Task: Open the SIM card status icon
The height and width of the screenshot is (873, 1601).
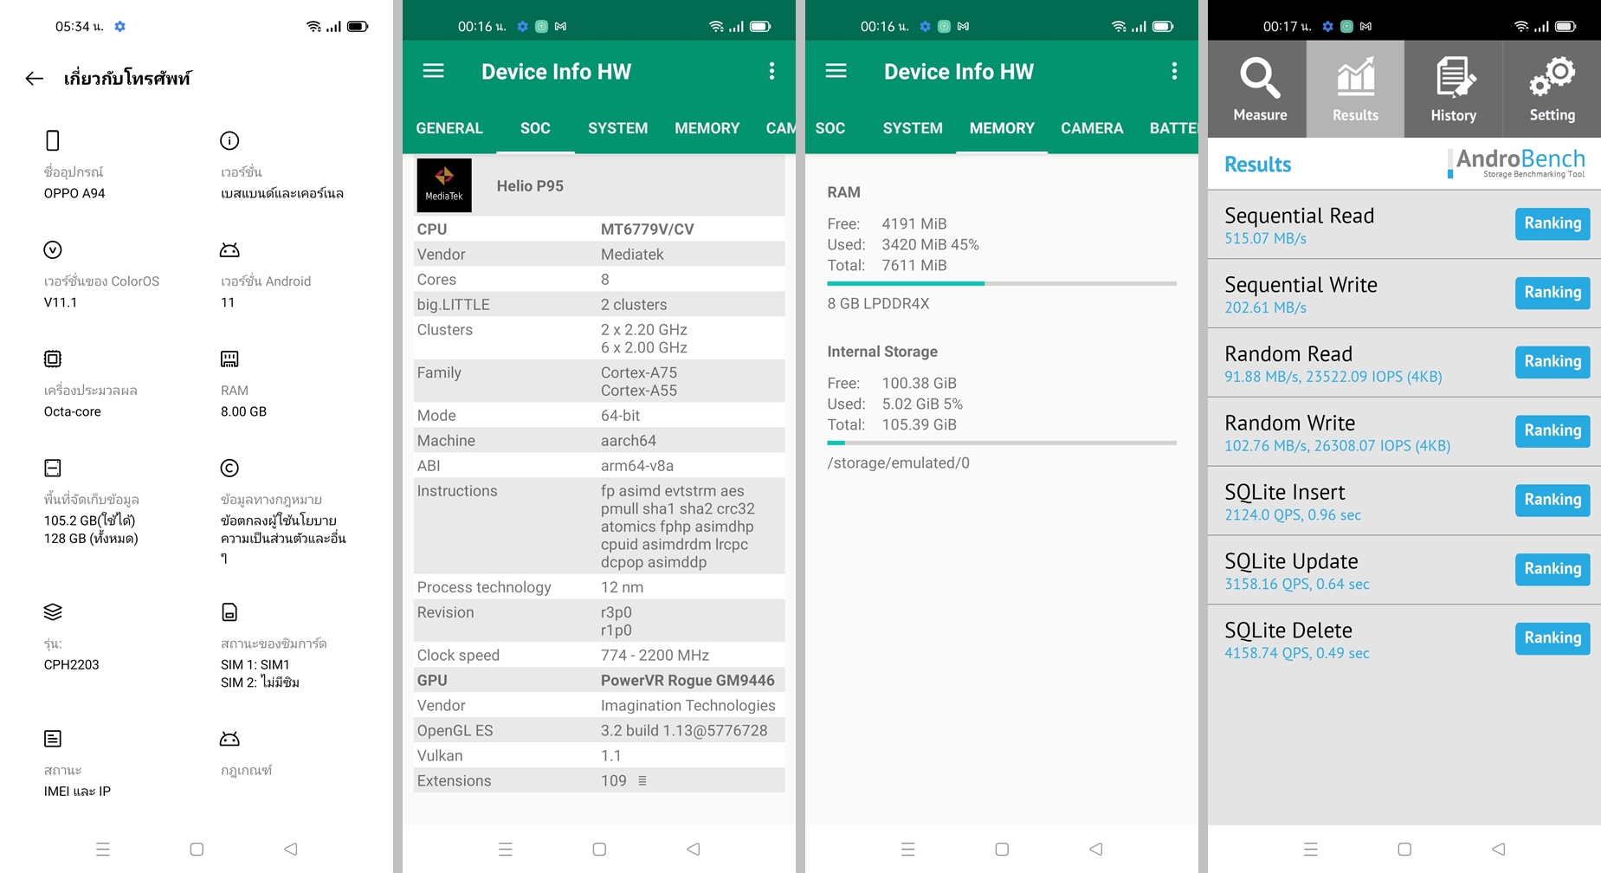Action: pos(229,612)
